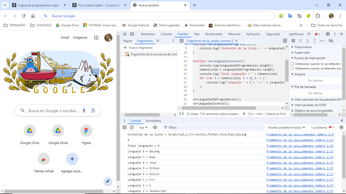This screenshot has height=194, width=346.
Task: Open the Google apps grid icon
Action: coord(96,38)
